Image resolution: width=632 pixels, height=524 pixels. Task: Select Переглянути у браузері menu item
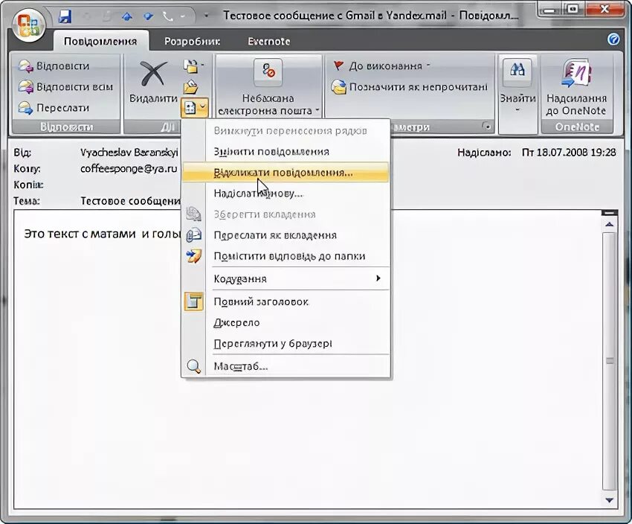click(286, 344)
